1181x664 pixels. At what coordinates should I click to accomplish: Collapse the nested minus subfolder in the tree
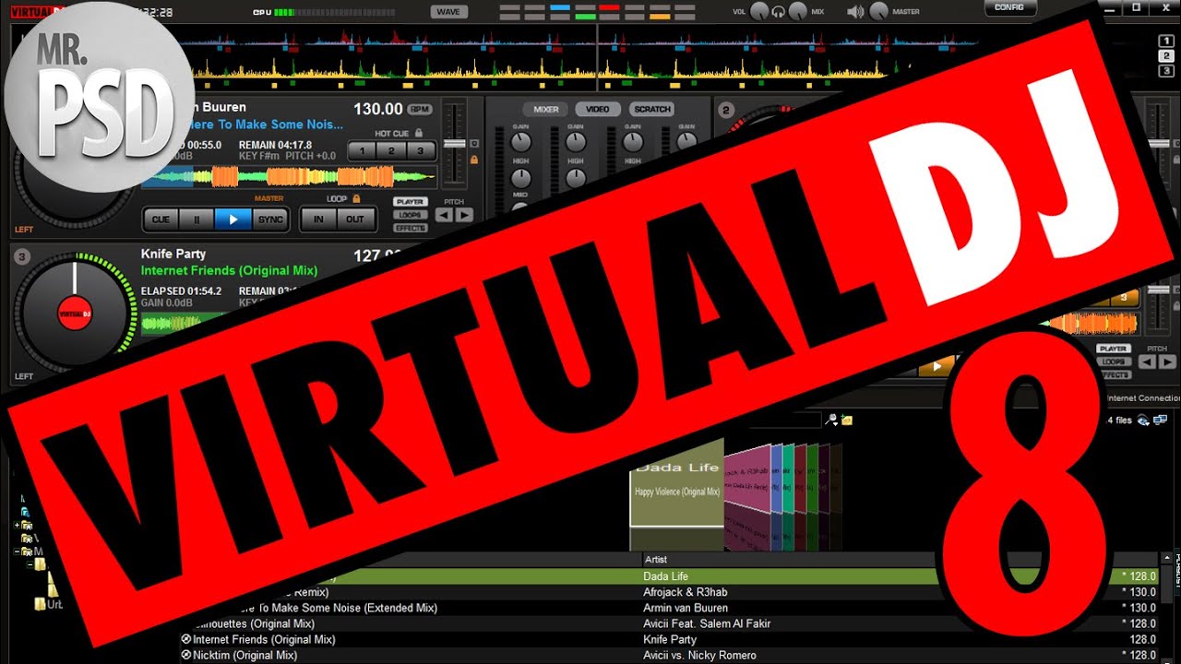pyautogui.click(x=30, y=564)
